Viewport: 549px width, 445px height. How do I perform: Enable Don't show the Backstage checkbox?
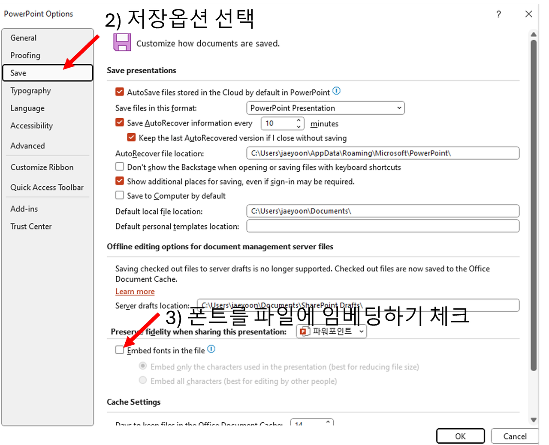point(120,167)
